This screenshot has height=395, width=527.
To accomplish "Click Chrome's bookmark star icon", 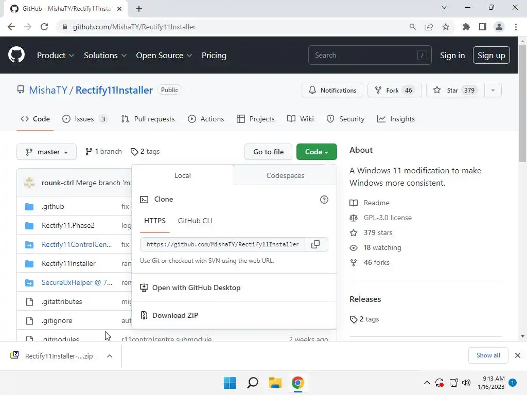I will click(x=446, y=27).
